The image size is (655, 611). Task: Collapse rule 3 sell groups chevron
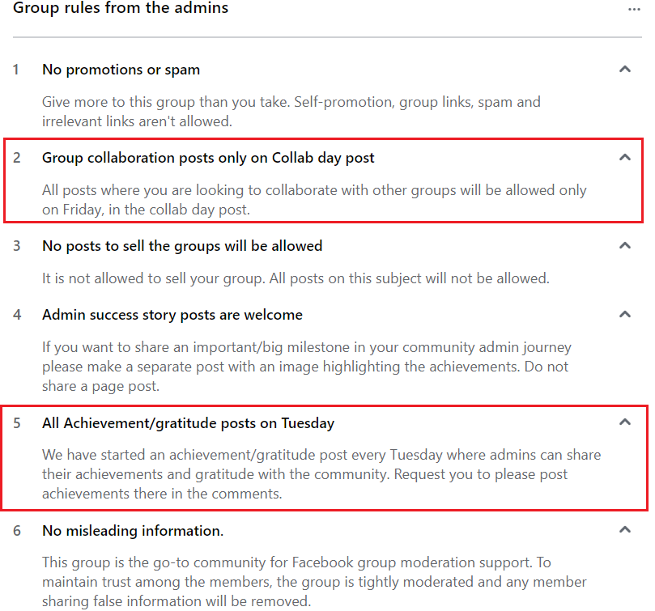tap(624, 245)
